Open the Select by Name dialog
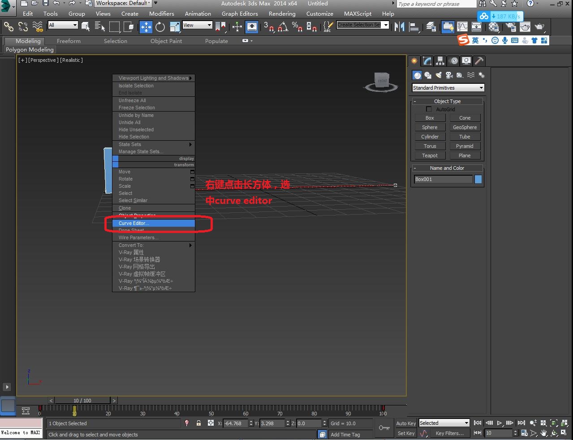The width and height of the screenshot is (573, 440). [100, 27]
